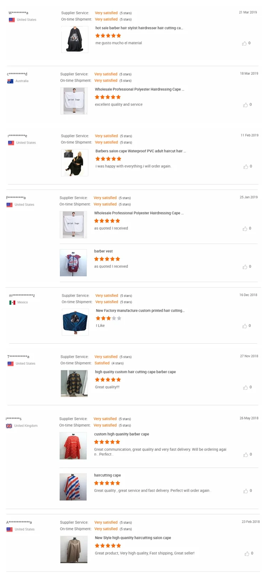Click thumbs-up on 'excellent quality and service' review
267x577 pixels.
coord(245,105)
